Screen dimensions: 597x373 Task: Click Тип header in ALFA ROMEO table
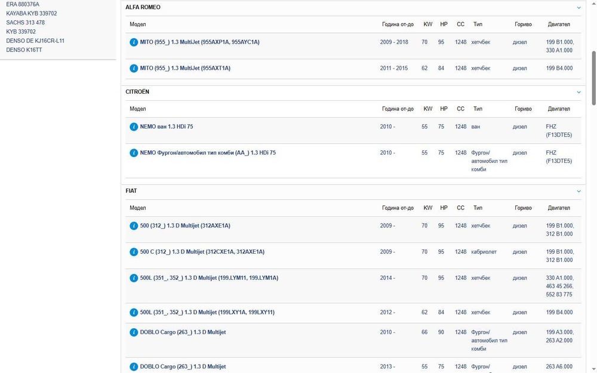(x=478, y=24)
